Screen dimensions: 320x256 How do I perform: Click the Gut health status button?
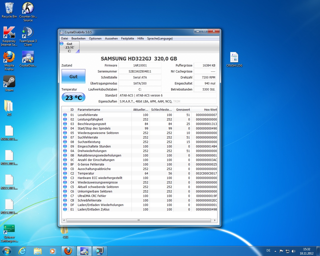[73, 76]
